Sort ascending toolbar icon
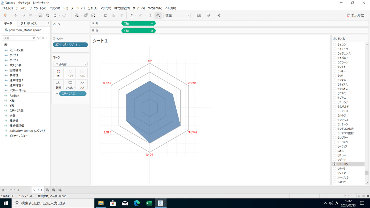 pyautogui.click(x=113, y=15)
